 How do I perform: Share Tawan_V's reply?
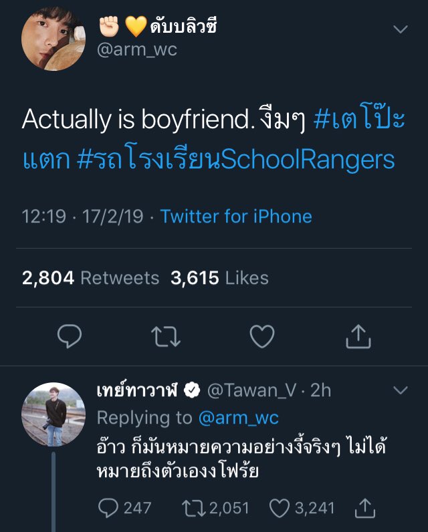tap(366, 508)
